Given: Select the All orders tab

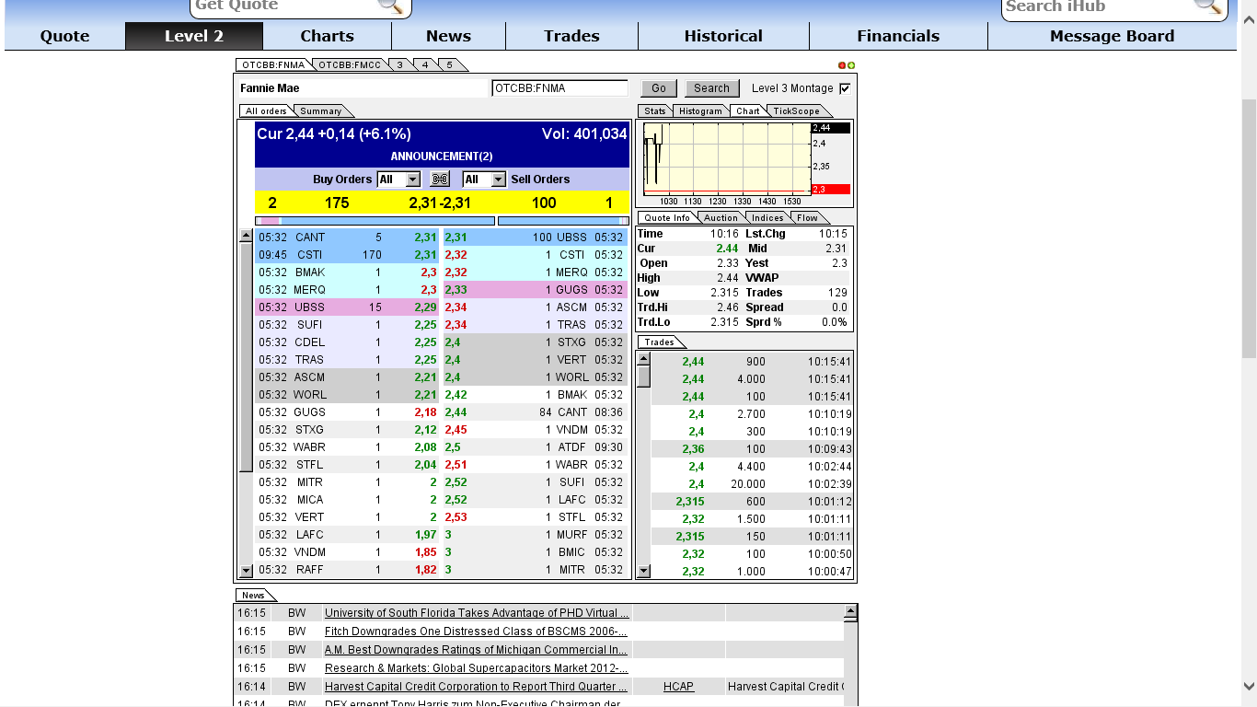Looking at the screenshot, I should click(x=267, y=111).
